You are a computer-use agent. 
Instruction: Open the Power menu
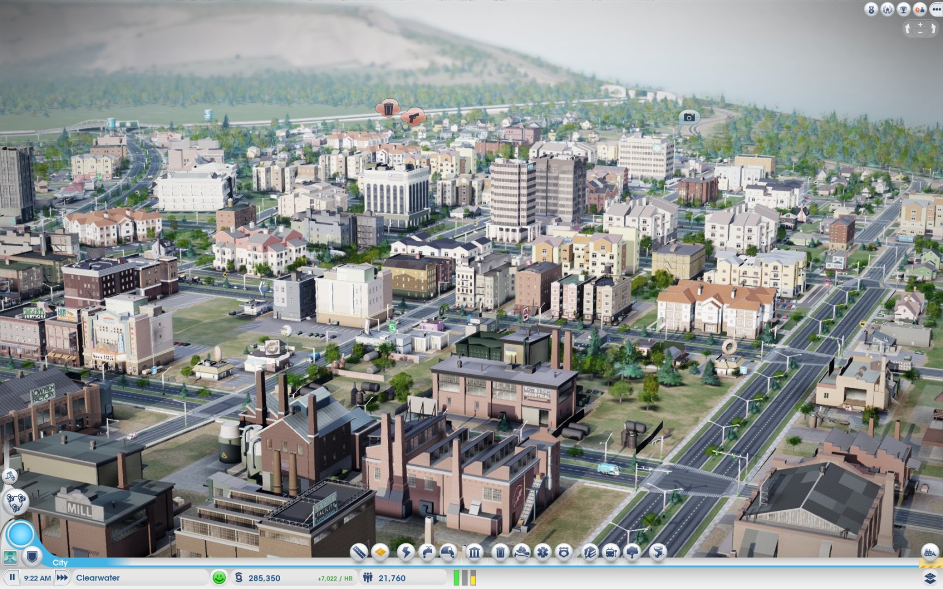[x=405, y=552]
